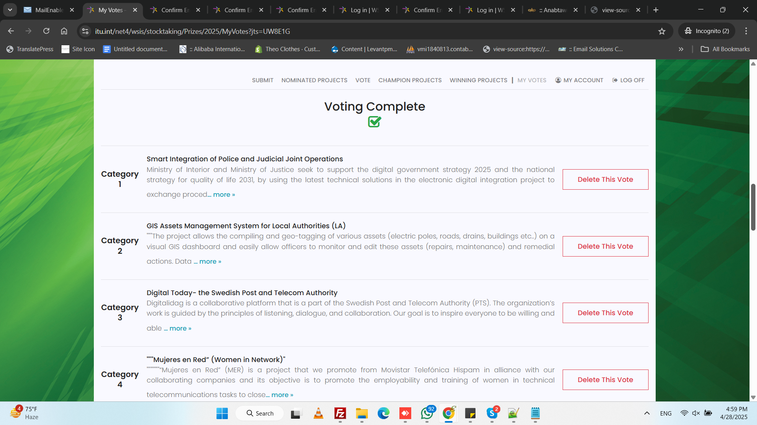The image size is (757, 425).
Task: Open MY ACCOUNT link
Action: (x=579, y=80)
